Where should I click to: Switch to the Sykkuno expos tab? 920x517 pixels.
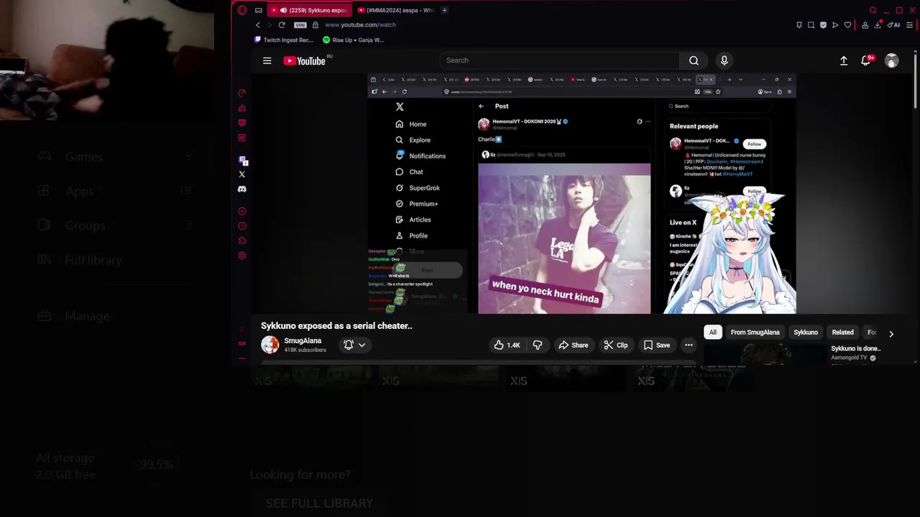click(x=310, y=10)
